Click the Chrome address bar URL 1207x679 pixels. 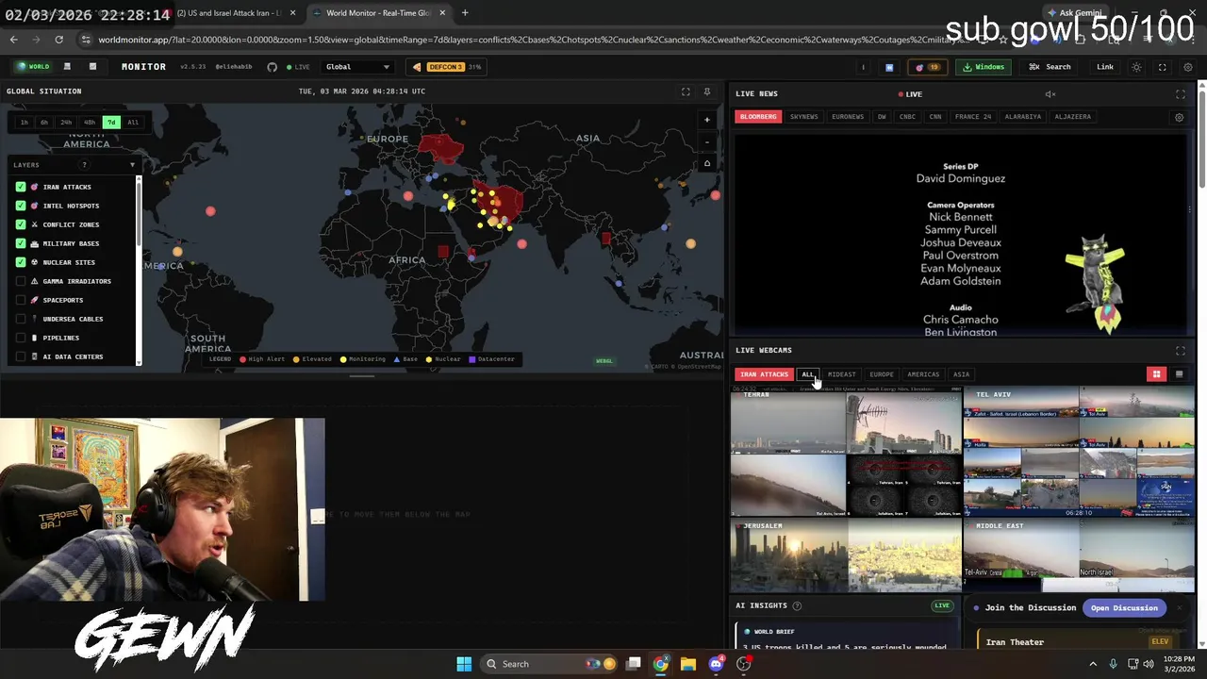coord(528,40)
